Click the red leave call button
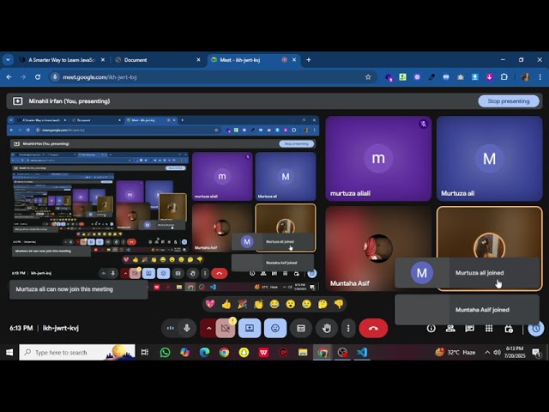The image size is (549, 412). point(372,328)
